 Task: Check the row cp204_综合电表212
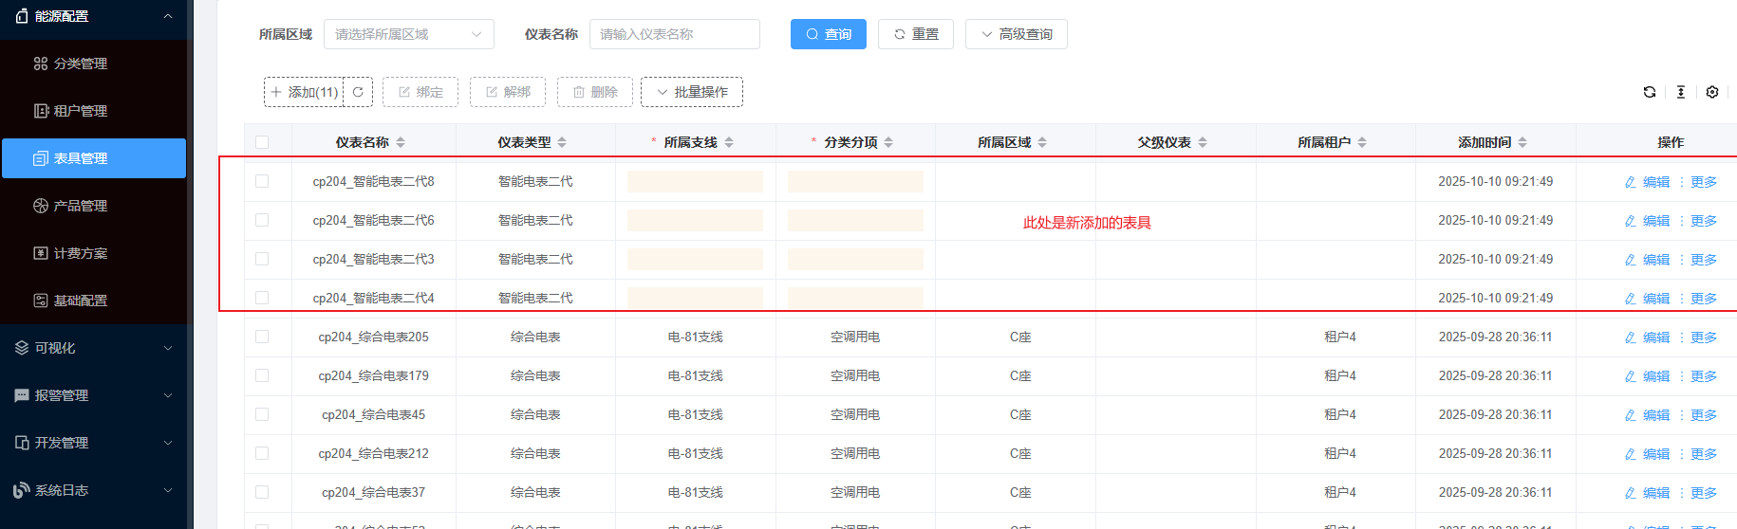262,453
